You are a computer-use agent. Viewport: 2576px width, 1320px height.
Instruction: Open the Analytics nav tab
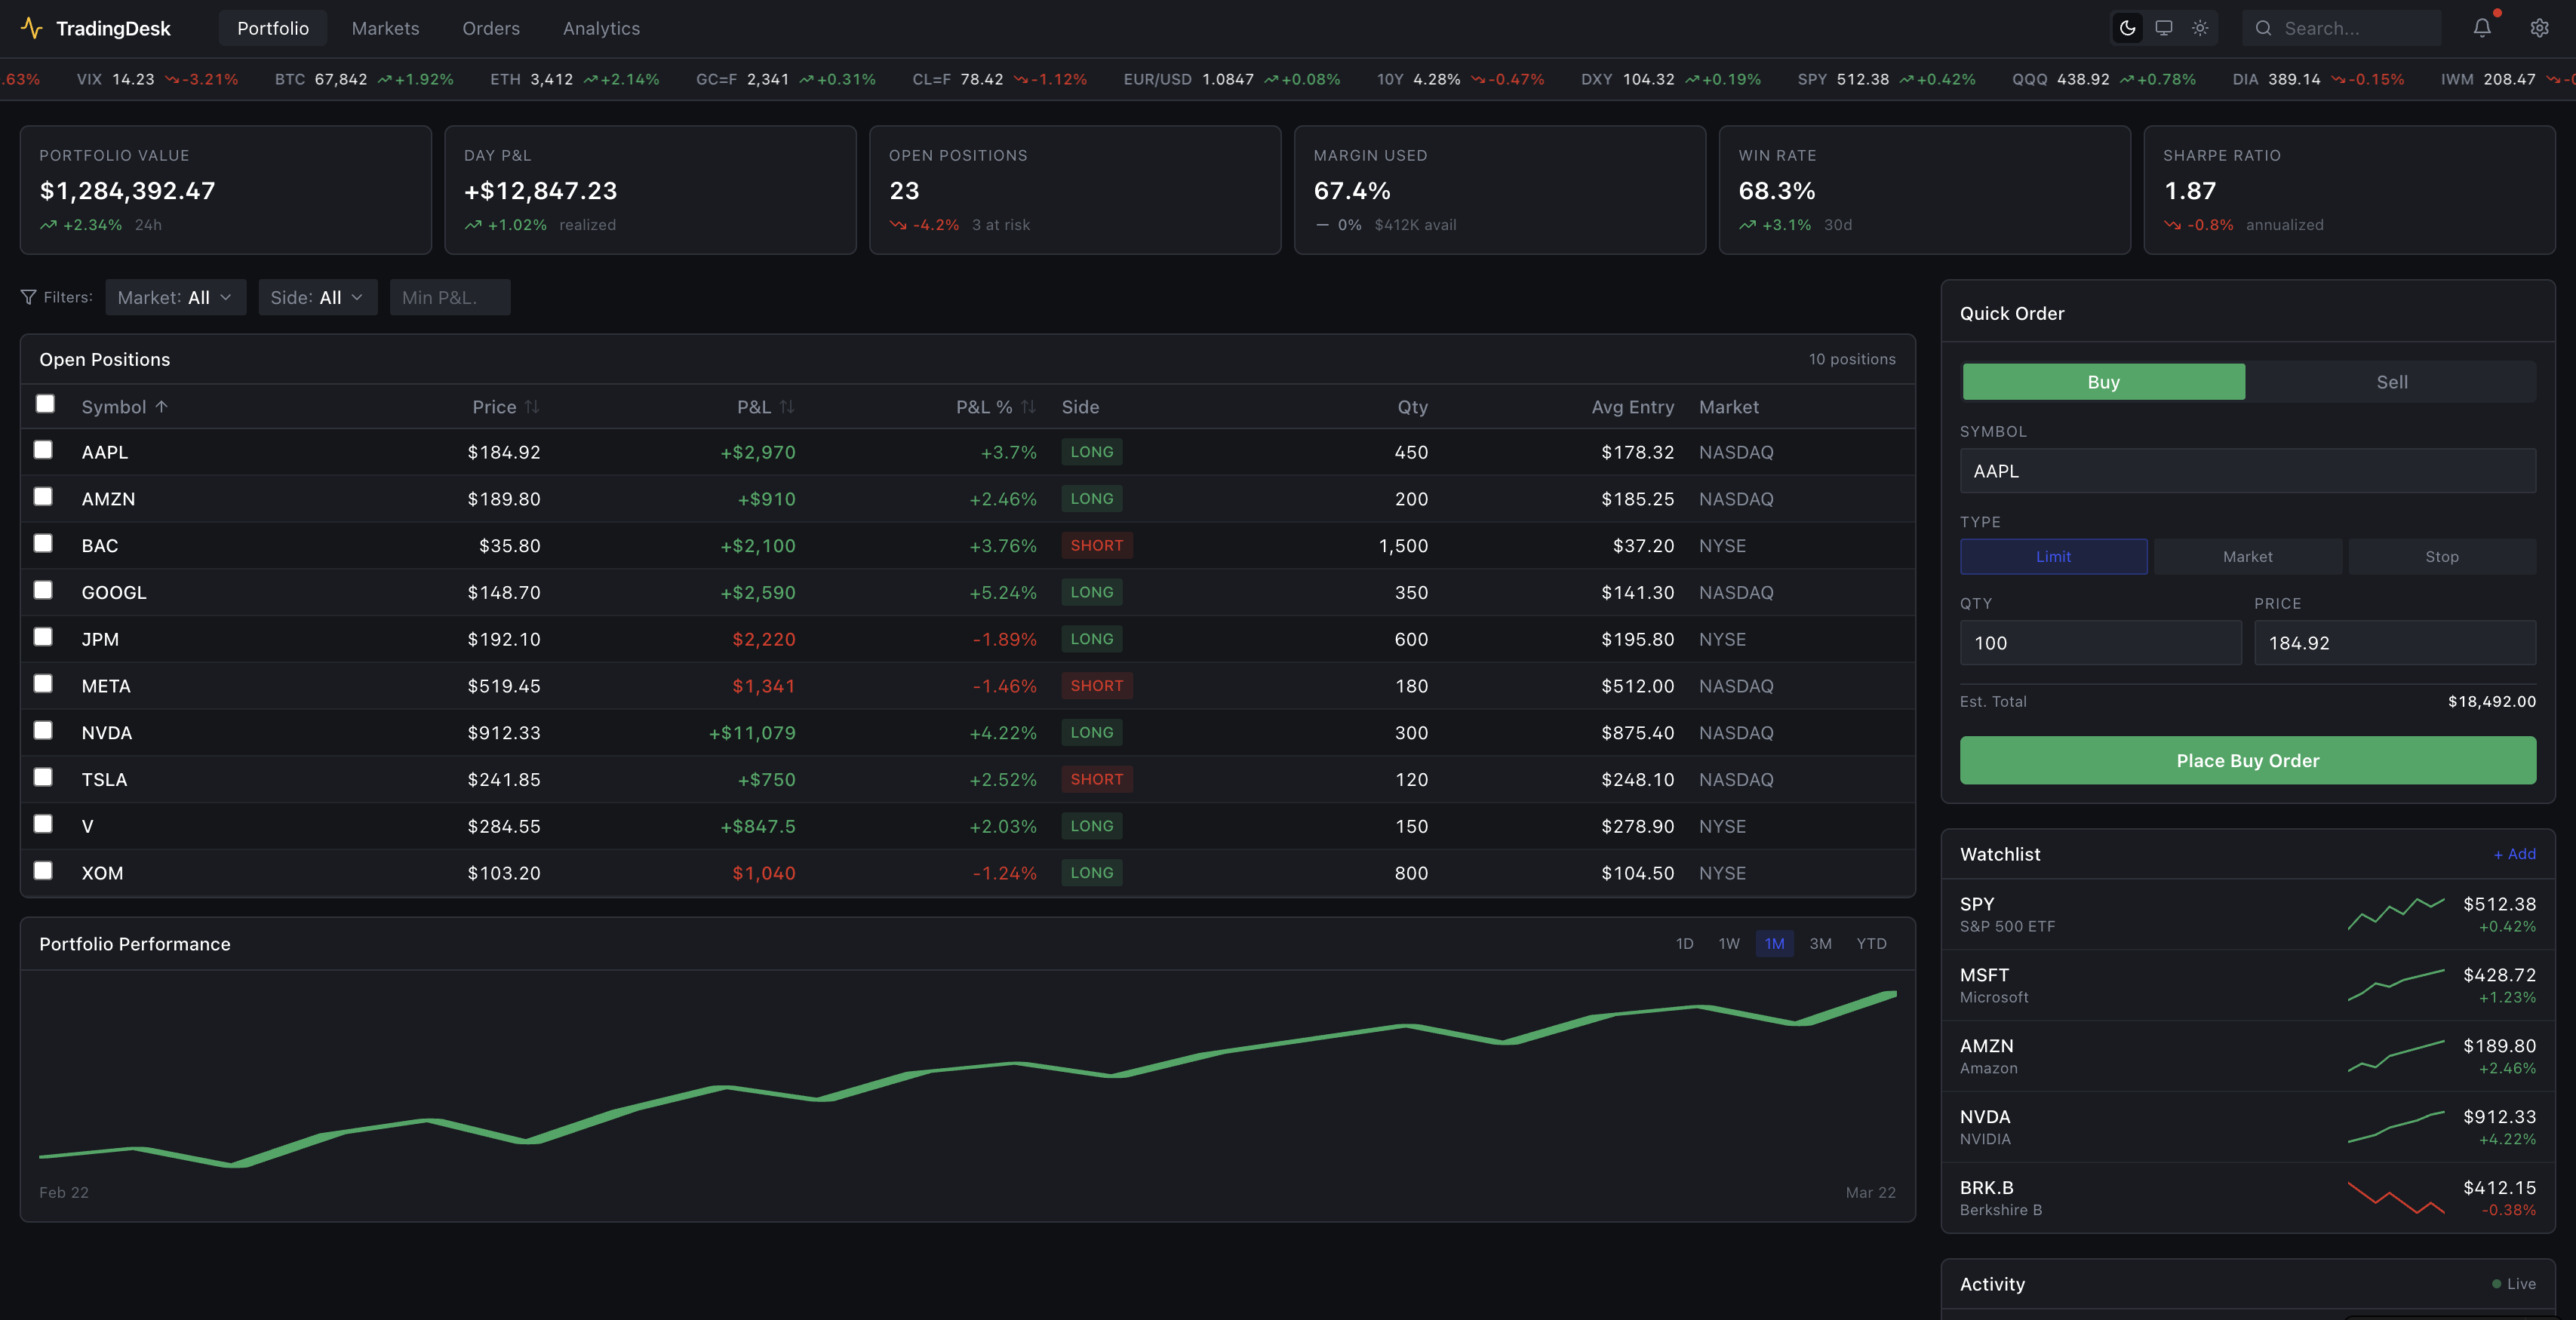601,28
